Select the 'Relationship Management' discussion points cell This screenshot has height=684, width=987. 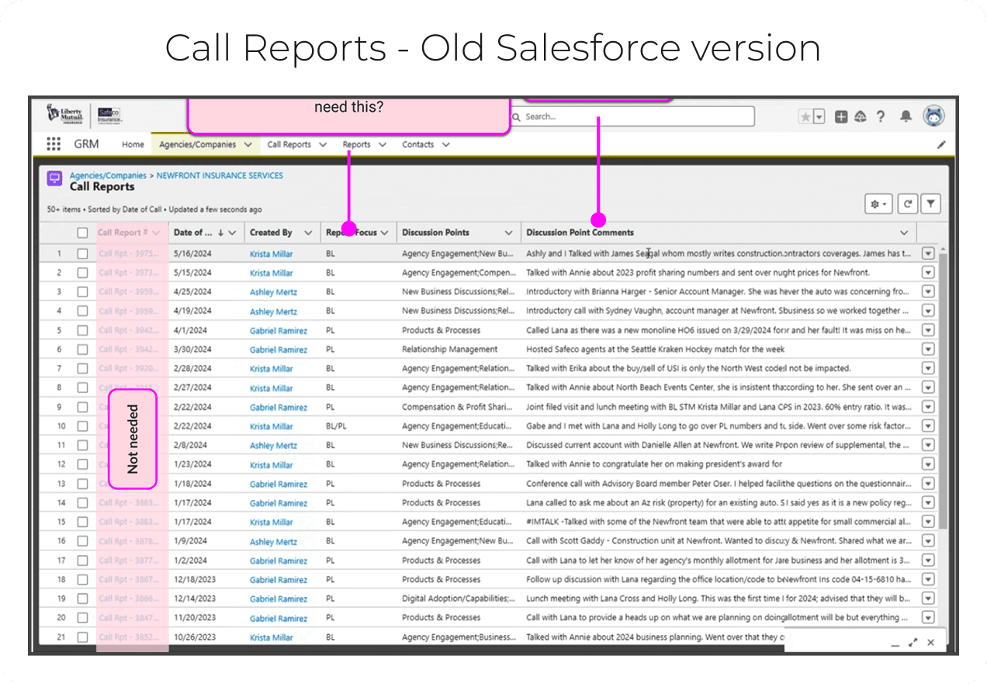point(450,349)
